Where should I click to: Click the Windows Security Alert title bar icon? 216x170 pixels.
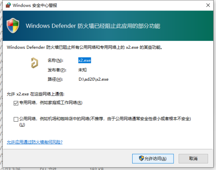[8, 5]
